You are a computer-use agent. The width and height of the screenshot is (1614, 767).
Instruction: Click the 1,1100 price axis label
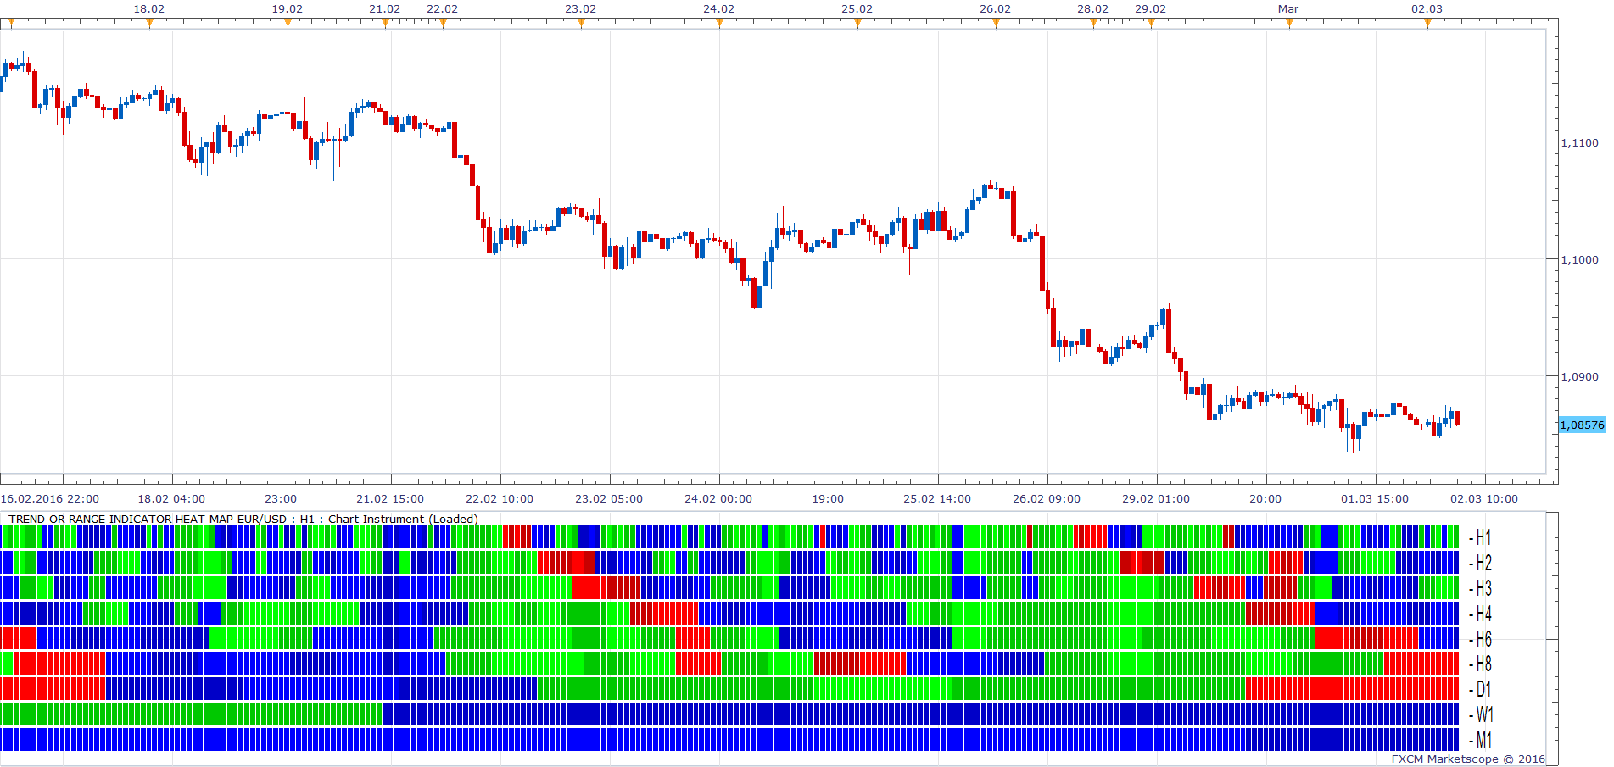pyautogui.click(x=1580, y=142)
